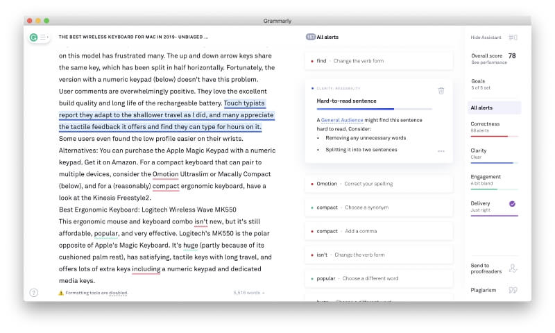
Task: Click the Hide Assistant panel icon
Action: click(x=513, y=37)
